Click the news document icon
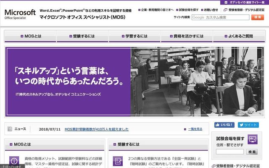Screen dimensions: 269x168 (x=10, y=129)
